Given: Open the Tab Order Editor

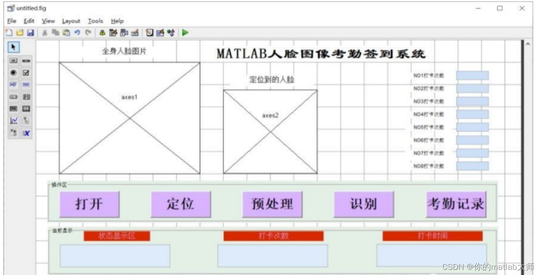Looking at the screenshot, I should tap(124, 33).
